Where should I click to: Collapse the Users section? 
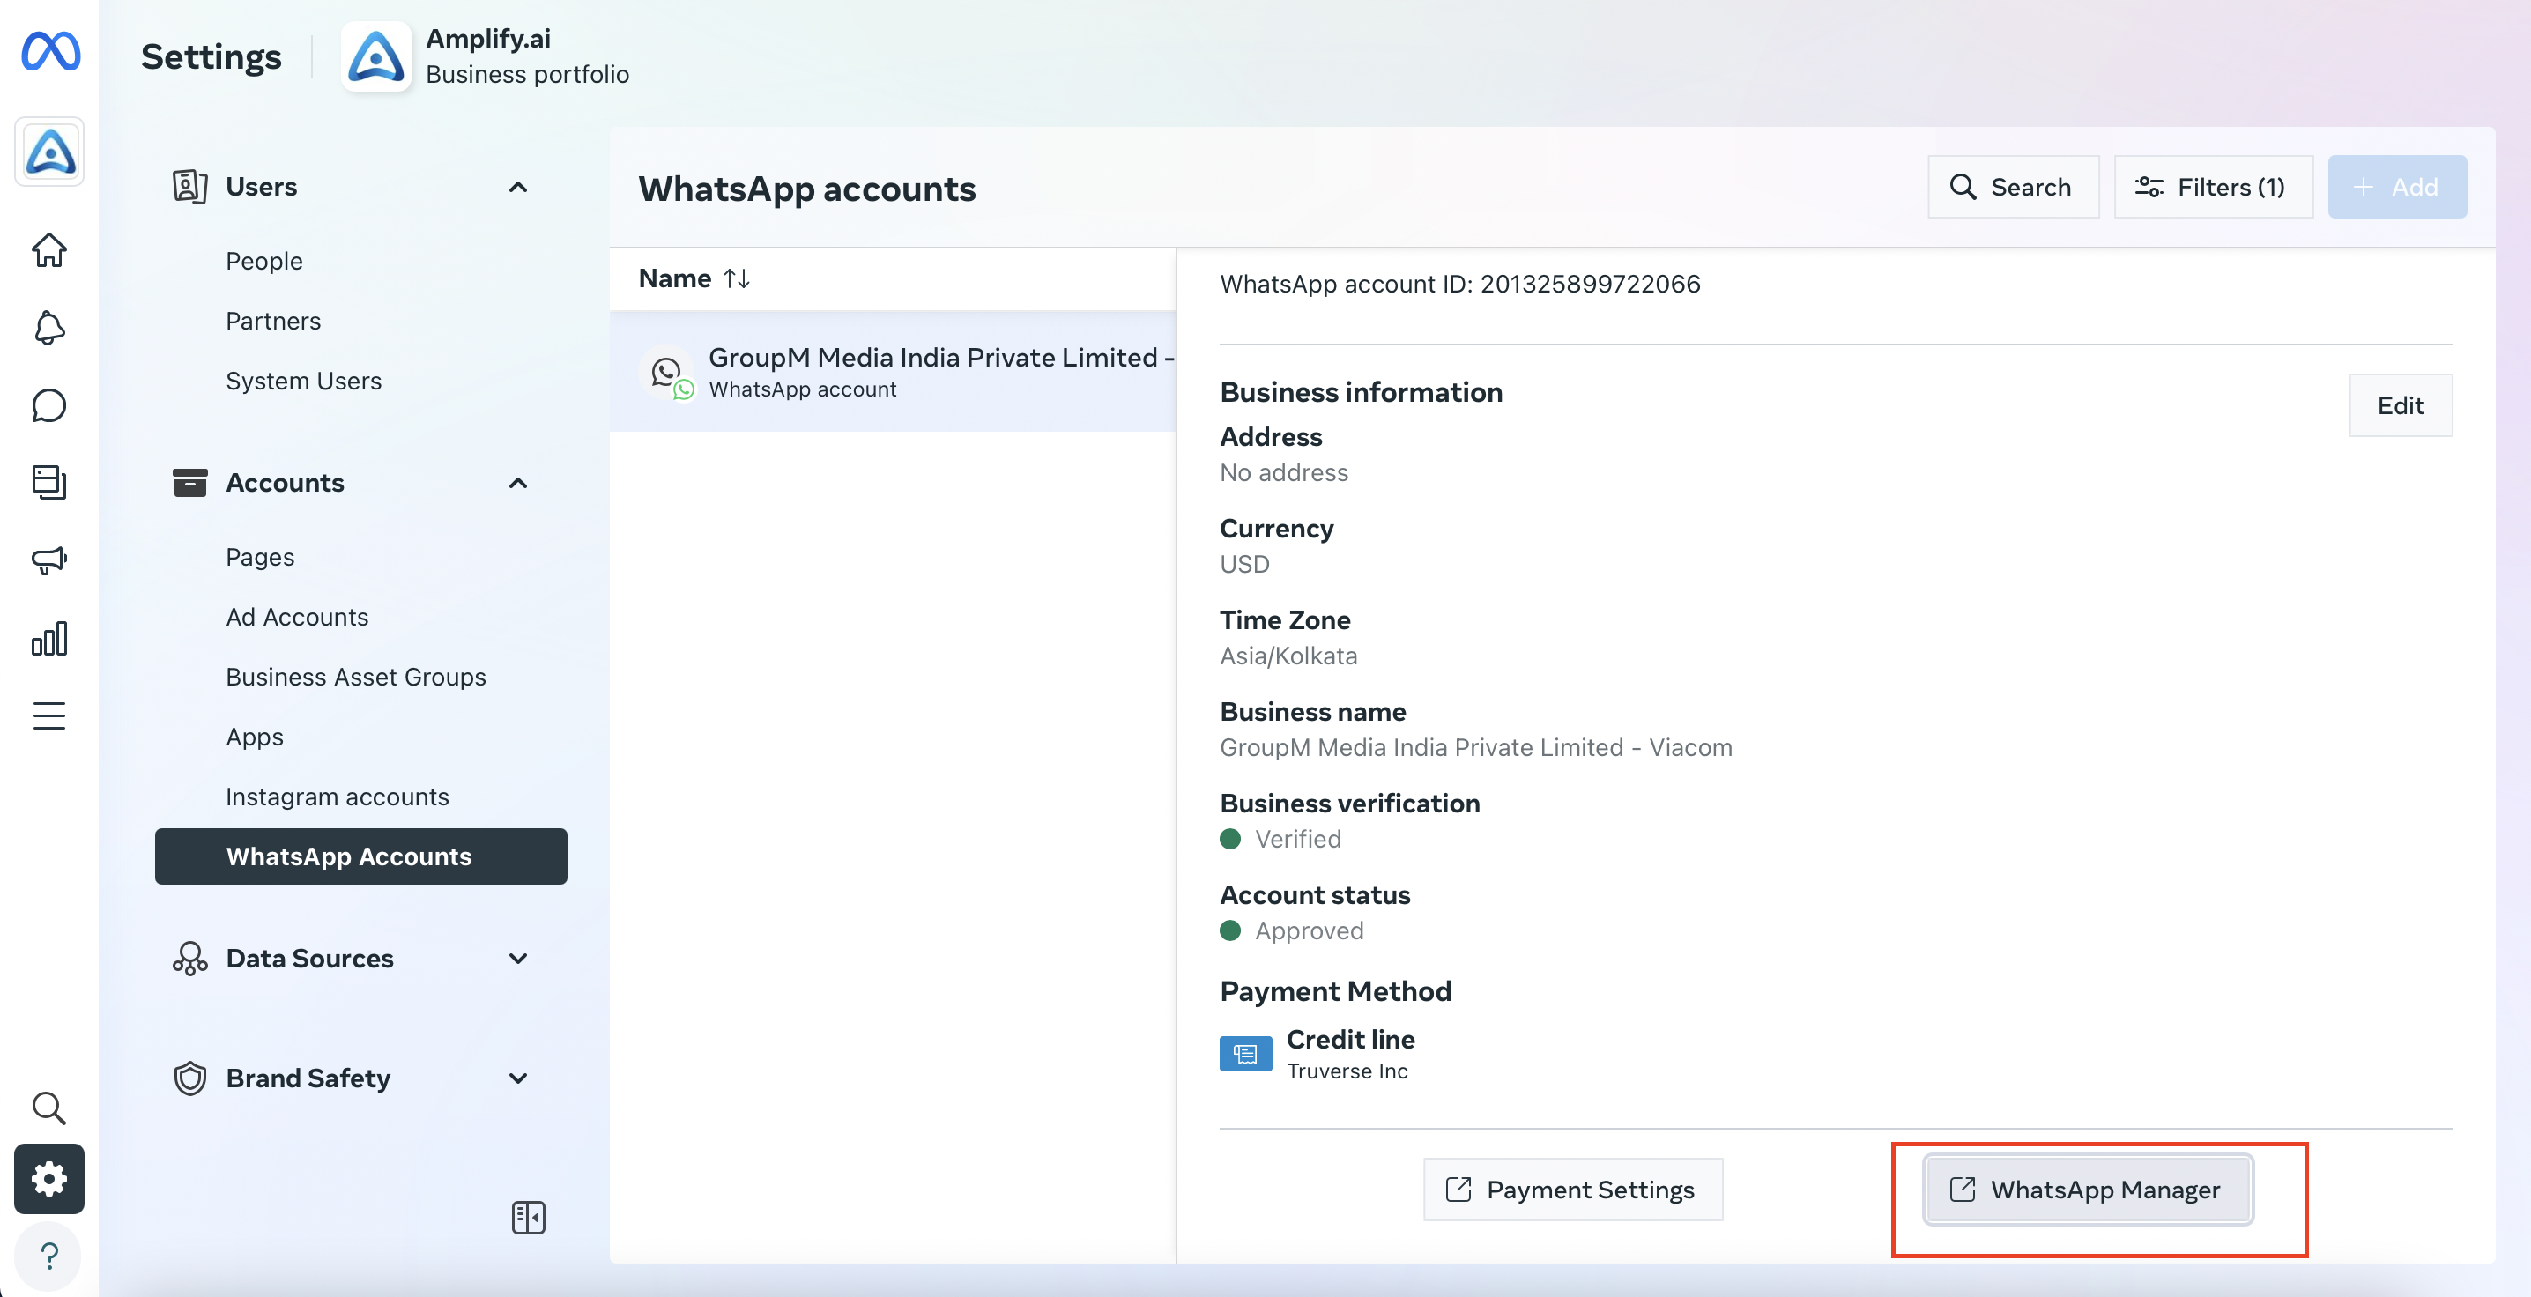click(x=518, y=187)
